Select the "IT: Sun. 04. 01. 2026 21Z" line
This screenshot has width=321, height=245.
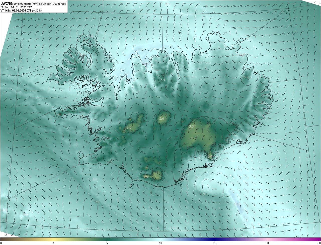pyautogui.click(x=17, y=7)
